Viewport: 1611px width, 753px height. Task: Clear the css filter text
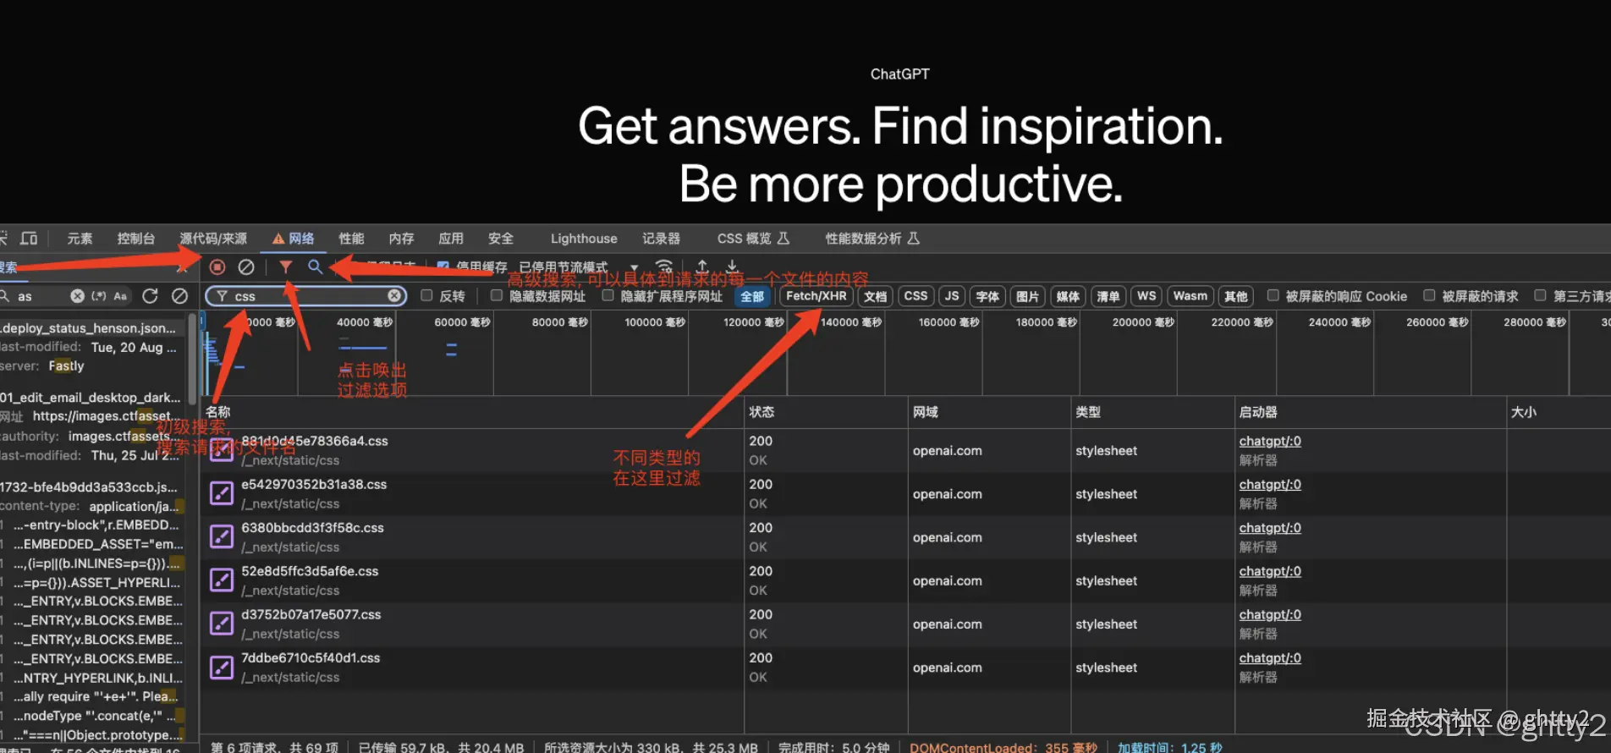[x=394, y=296]
